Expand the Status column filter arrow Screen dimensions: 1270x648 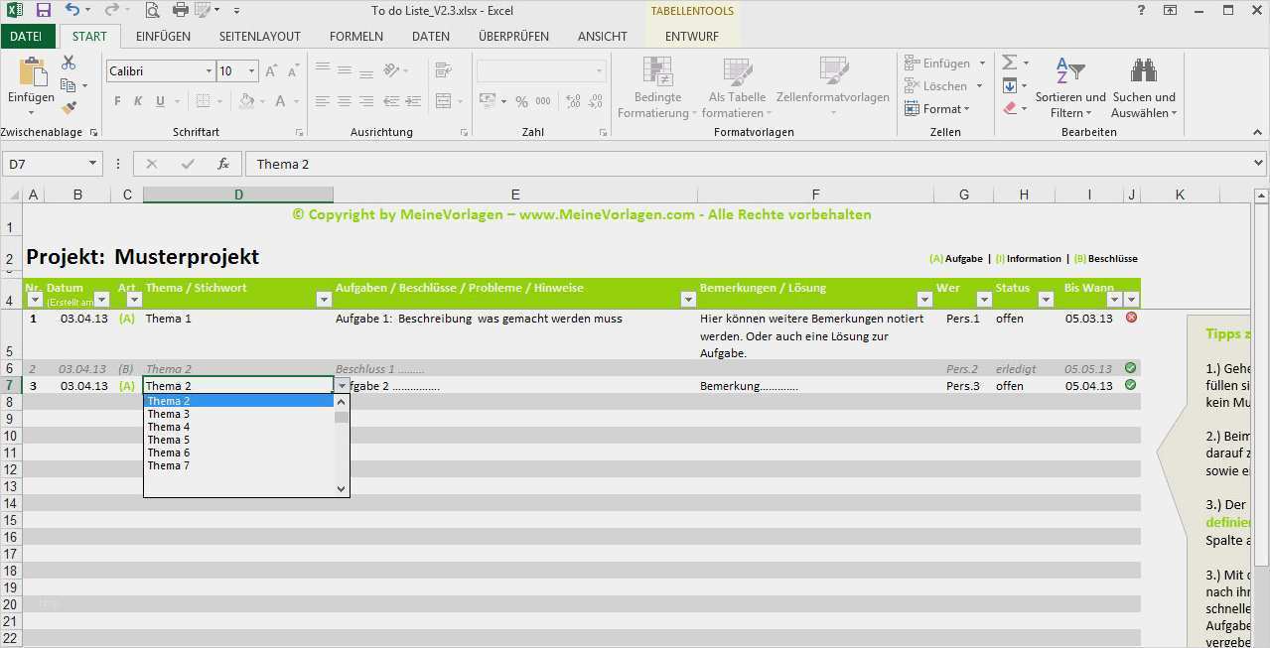click(x=1045, y=300)
